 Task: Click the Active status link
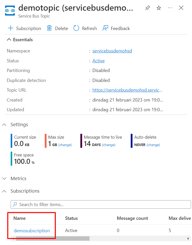tap(98, 61)
